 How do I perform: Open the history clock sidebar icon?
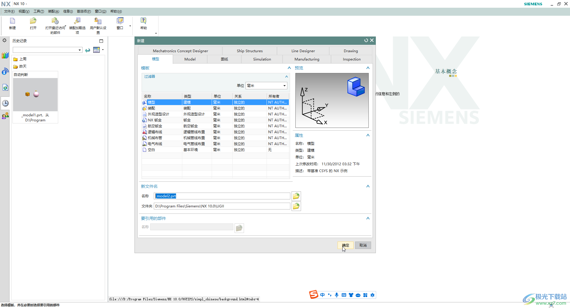tap(5, 103)
